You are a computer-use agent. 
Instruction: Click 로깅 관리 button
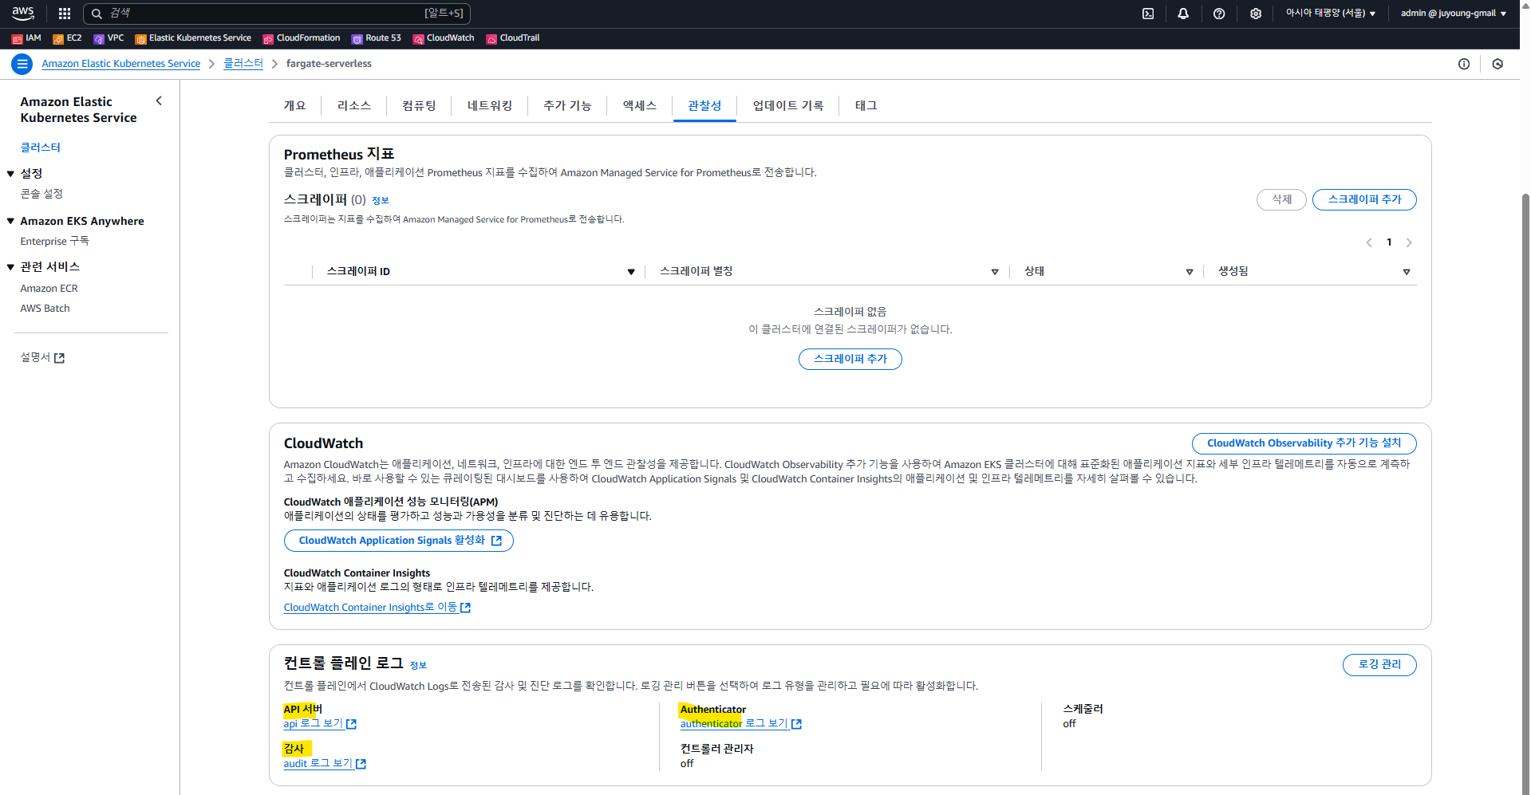1379,664
